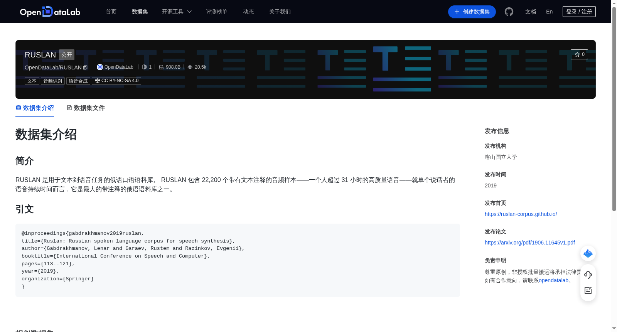Open the feedback edit icon
Viewport: 617px width, 332px height.
pyautogui.click(x=588, y=290)
